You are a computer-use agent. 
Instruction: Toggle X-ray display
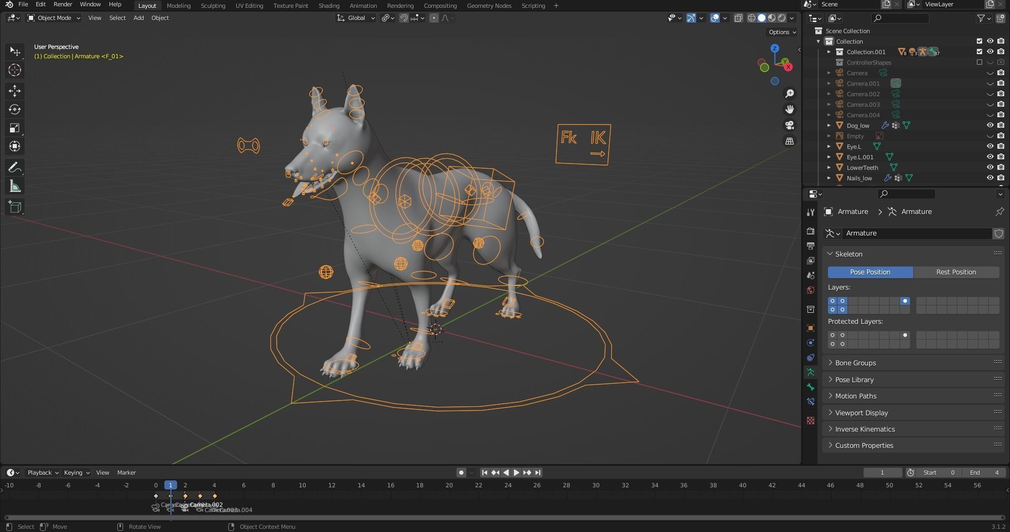point(738,18)
